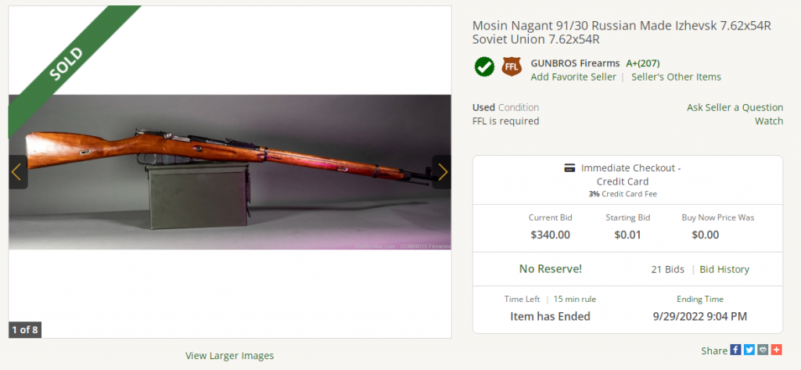Share listing via Facebook icon
This screenshot has height=370, width=801.
[735, 350]
